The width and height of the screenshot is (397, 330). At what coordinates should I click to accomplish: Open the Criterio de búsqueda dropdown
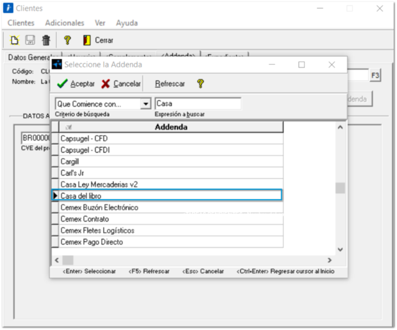coord(146,104)
